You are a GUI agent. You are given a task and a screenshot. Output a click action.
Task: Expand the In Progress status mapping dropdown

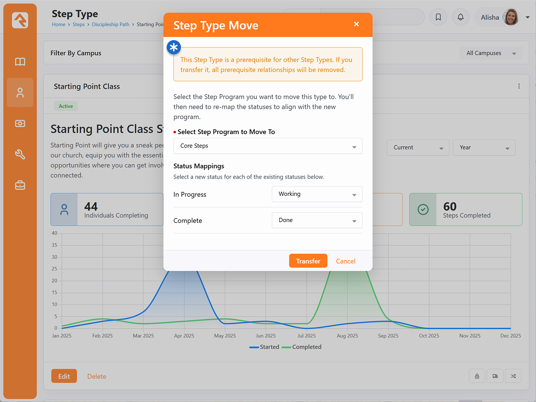click(317, 194)
